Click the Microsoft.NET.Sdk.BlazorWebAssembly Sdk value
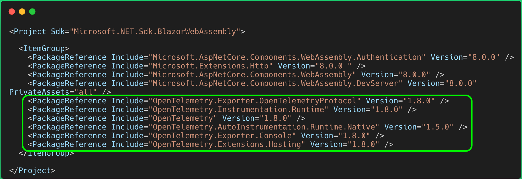522x179 pixels. click(155, 32)
